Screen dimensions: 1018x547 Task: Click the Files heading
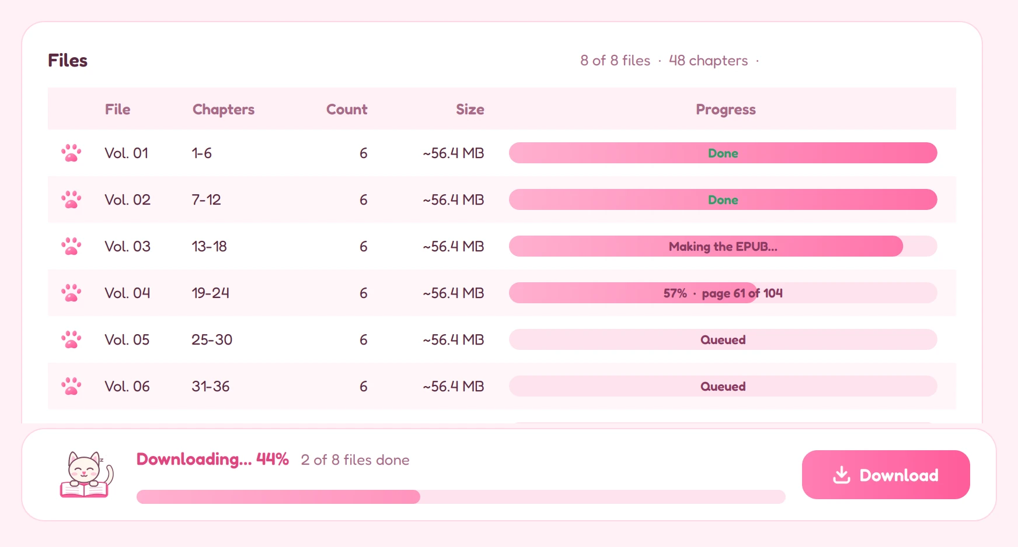coord(68,61)
